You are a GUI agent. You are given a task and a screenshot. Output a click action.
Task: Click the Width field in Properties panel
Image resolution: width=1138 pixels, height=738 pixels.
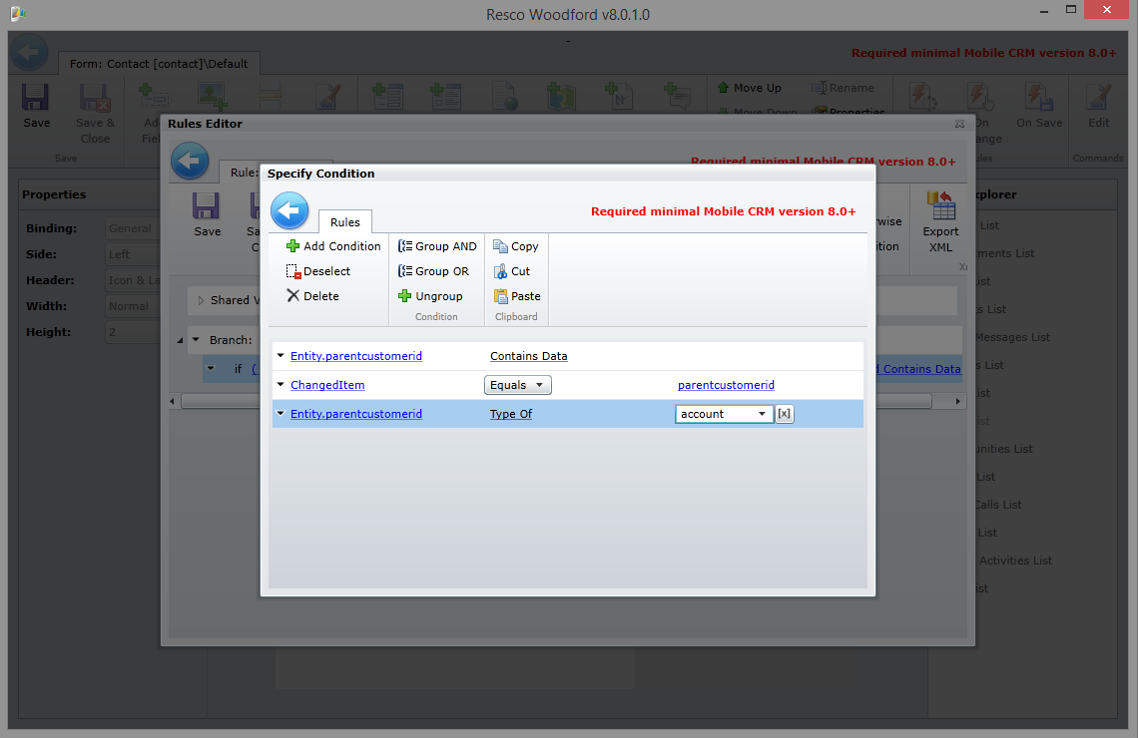coord(132,306)
